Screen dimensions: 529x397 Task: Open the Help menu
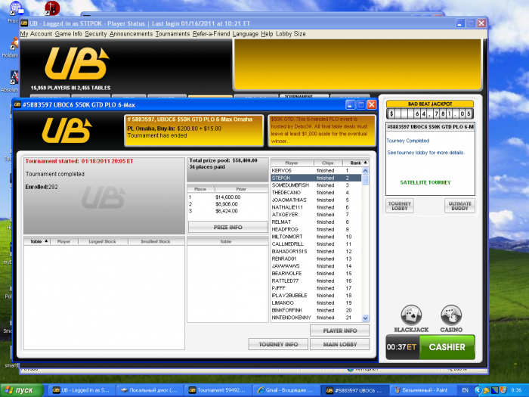coord(267,34)
